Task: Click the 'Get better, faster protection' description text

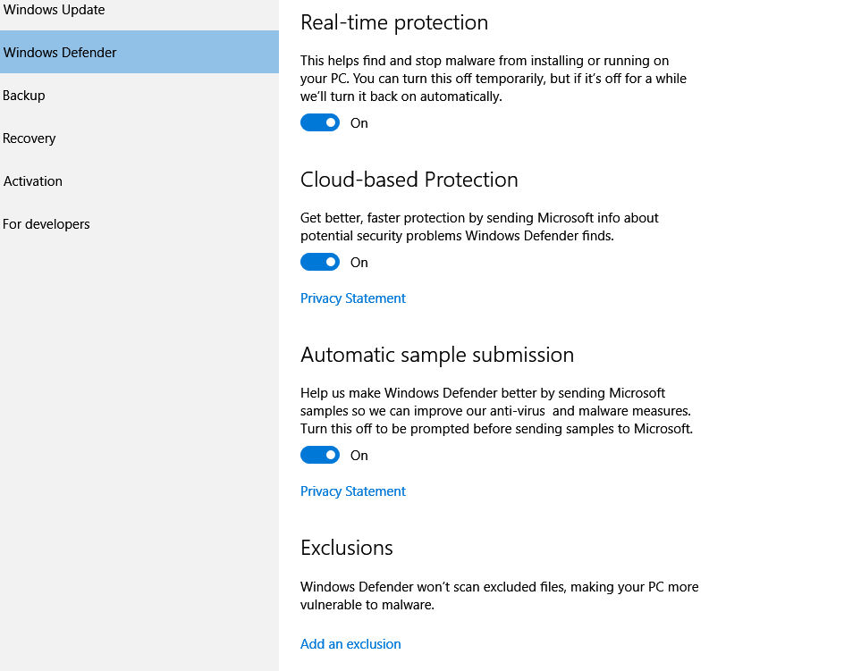Action: pyautogui.click(x=479, y=227)
